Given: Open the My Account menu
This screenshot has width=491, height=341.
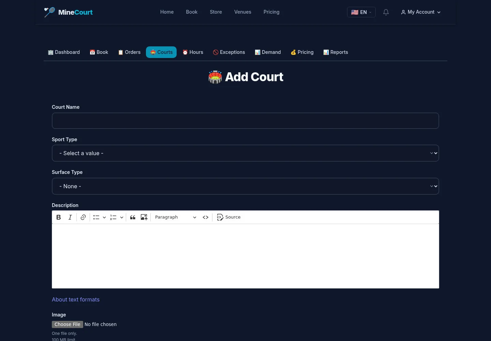Looking at the screenshot, I should (x=421, y=12).
